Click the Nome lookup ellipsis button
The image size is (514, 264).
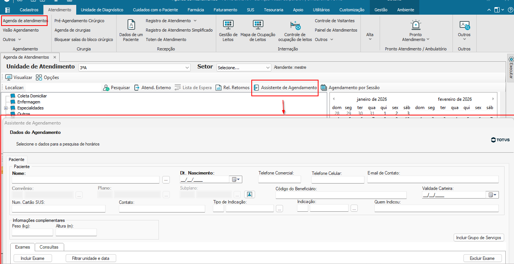pyautogui.click(x=166, y=180)
